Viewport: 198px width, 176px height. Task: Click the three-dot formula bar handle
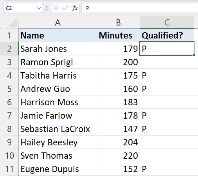pyautogui.click(x=47, y=8)
